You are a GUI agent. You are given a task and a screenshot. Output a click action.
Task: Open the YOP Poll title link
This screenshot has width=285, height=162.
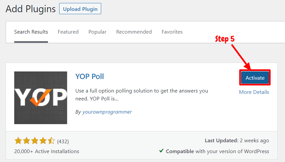coord(90,76)
